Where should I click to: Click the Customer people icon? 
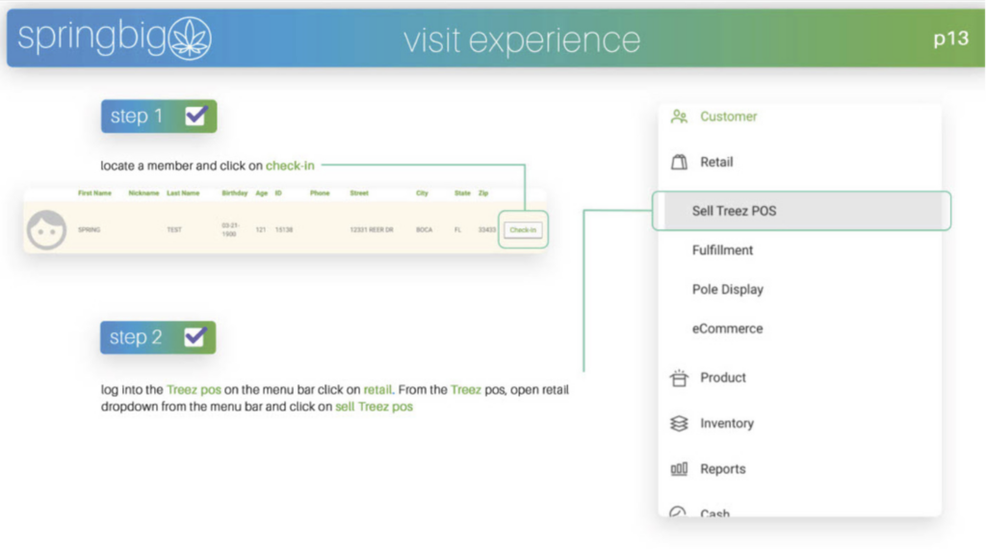(679, 117)
